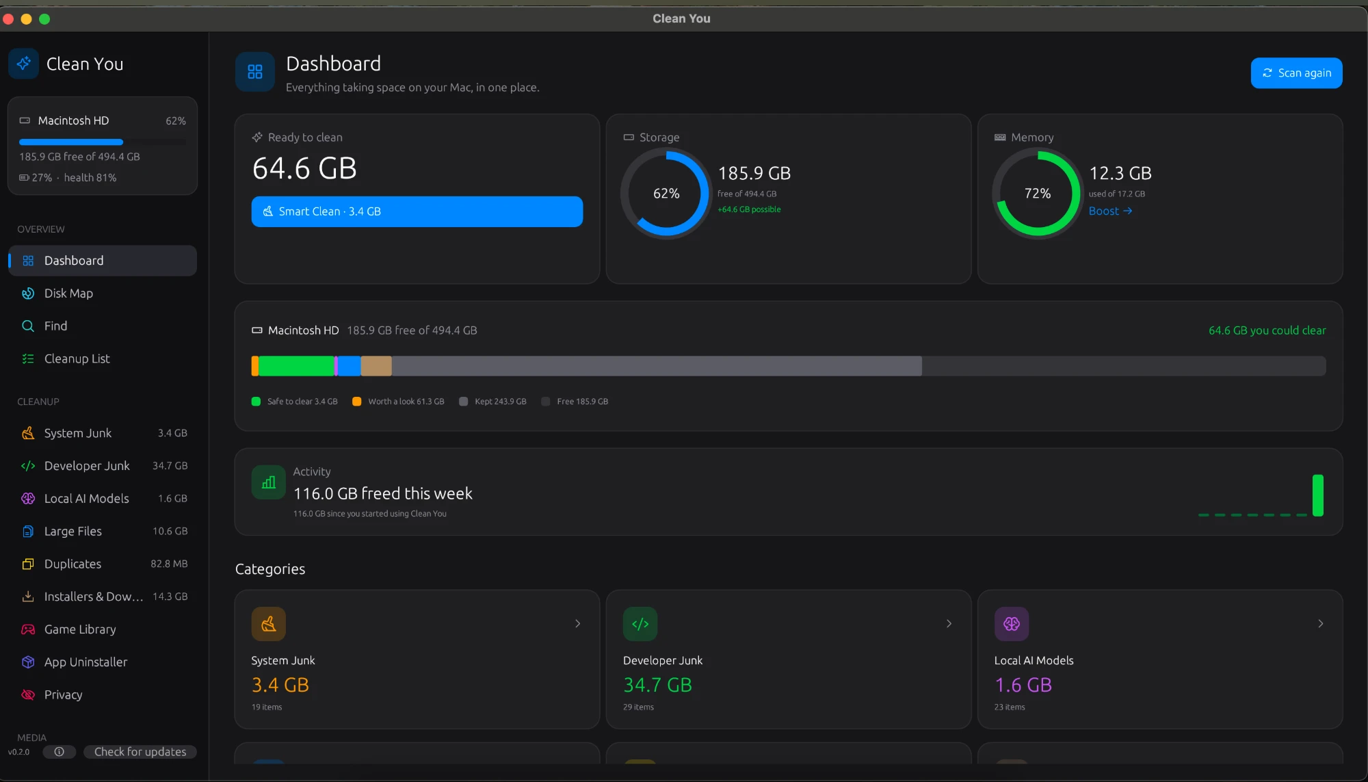
Task: Click the green segment of storage bar
Action: [296, 366]
